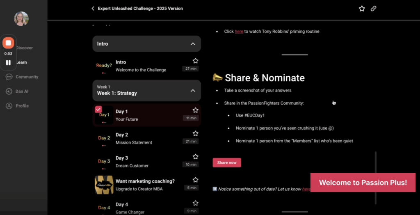This screenshot has width=420, height=215.
Task: Pause the screen recording
Action: (8, 63)
